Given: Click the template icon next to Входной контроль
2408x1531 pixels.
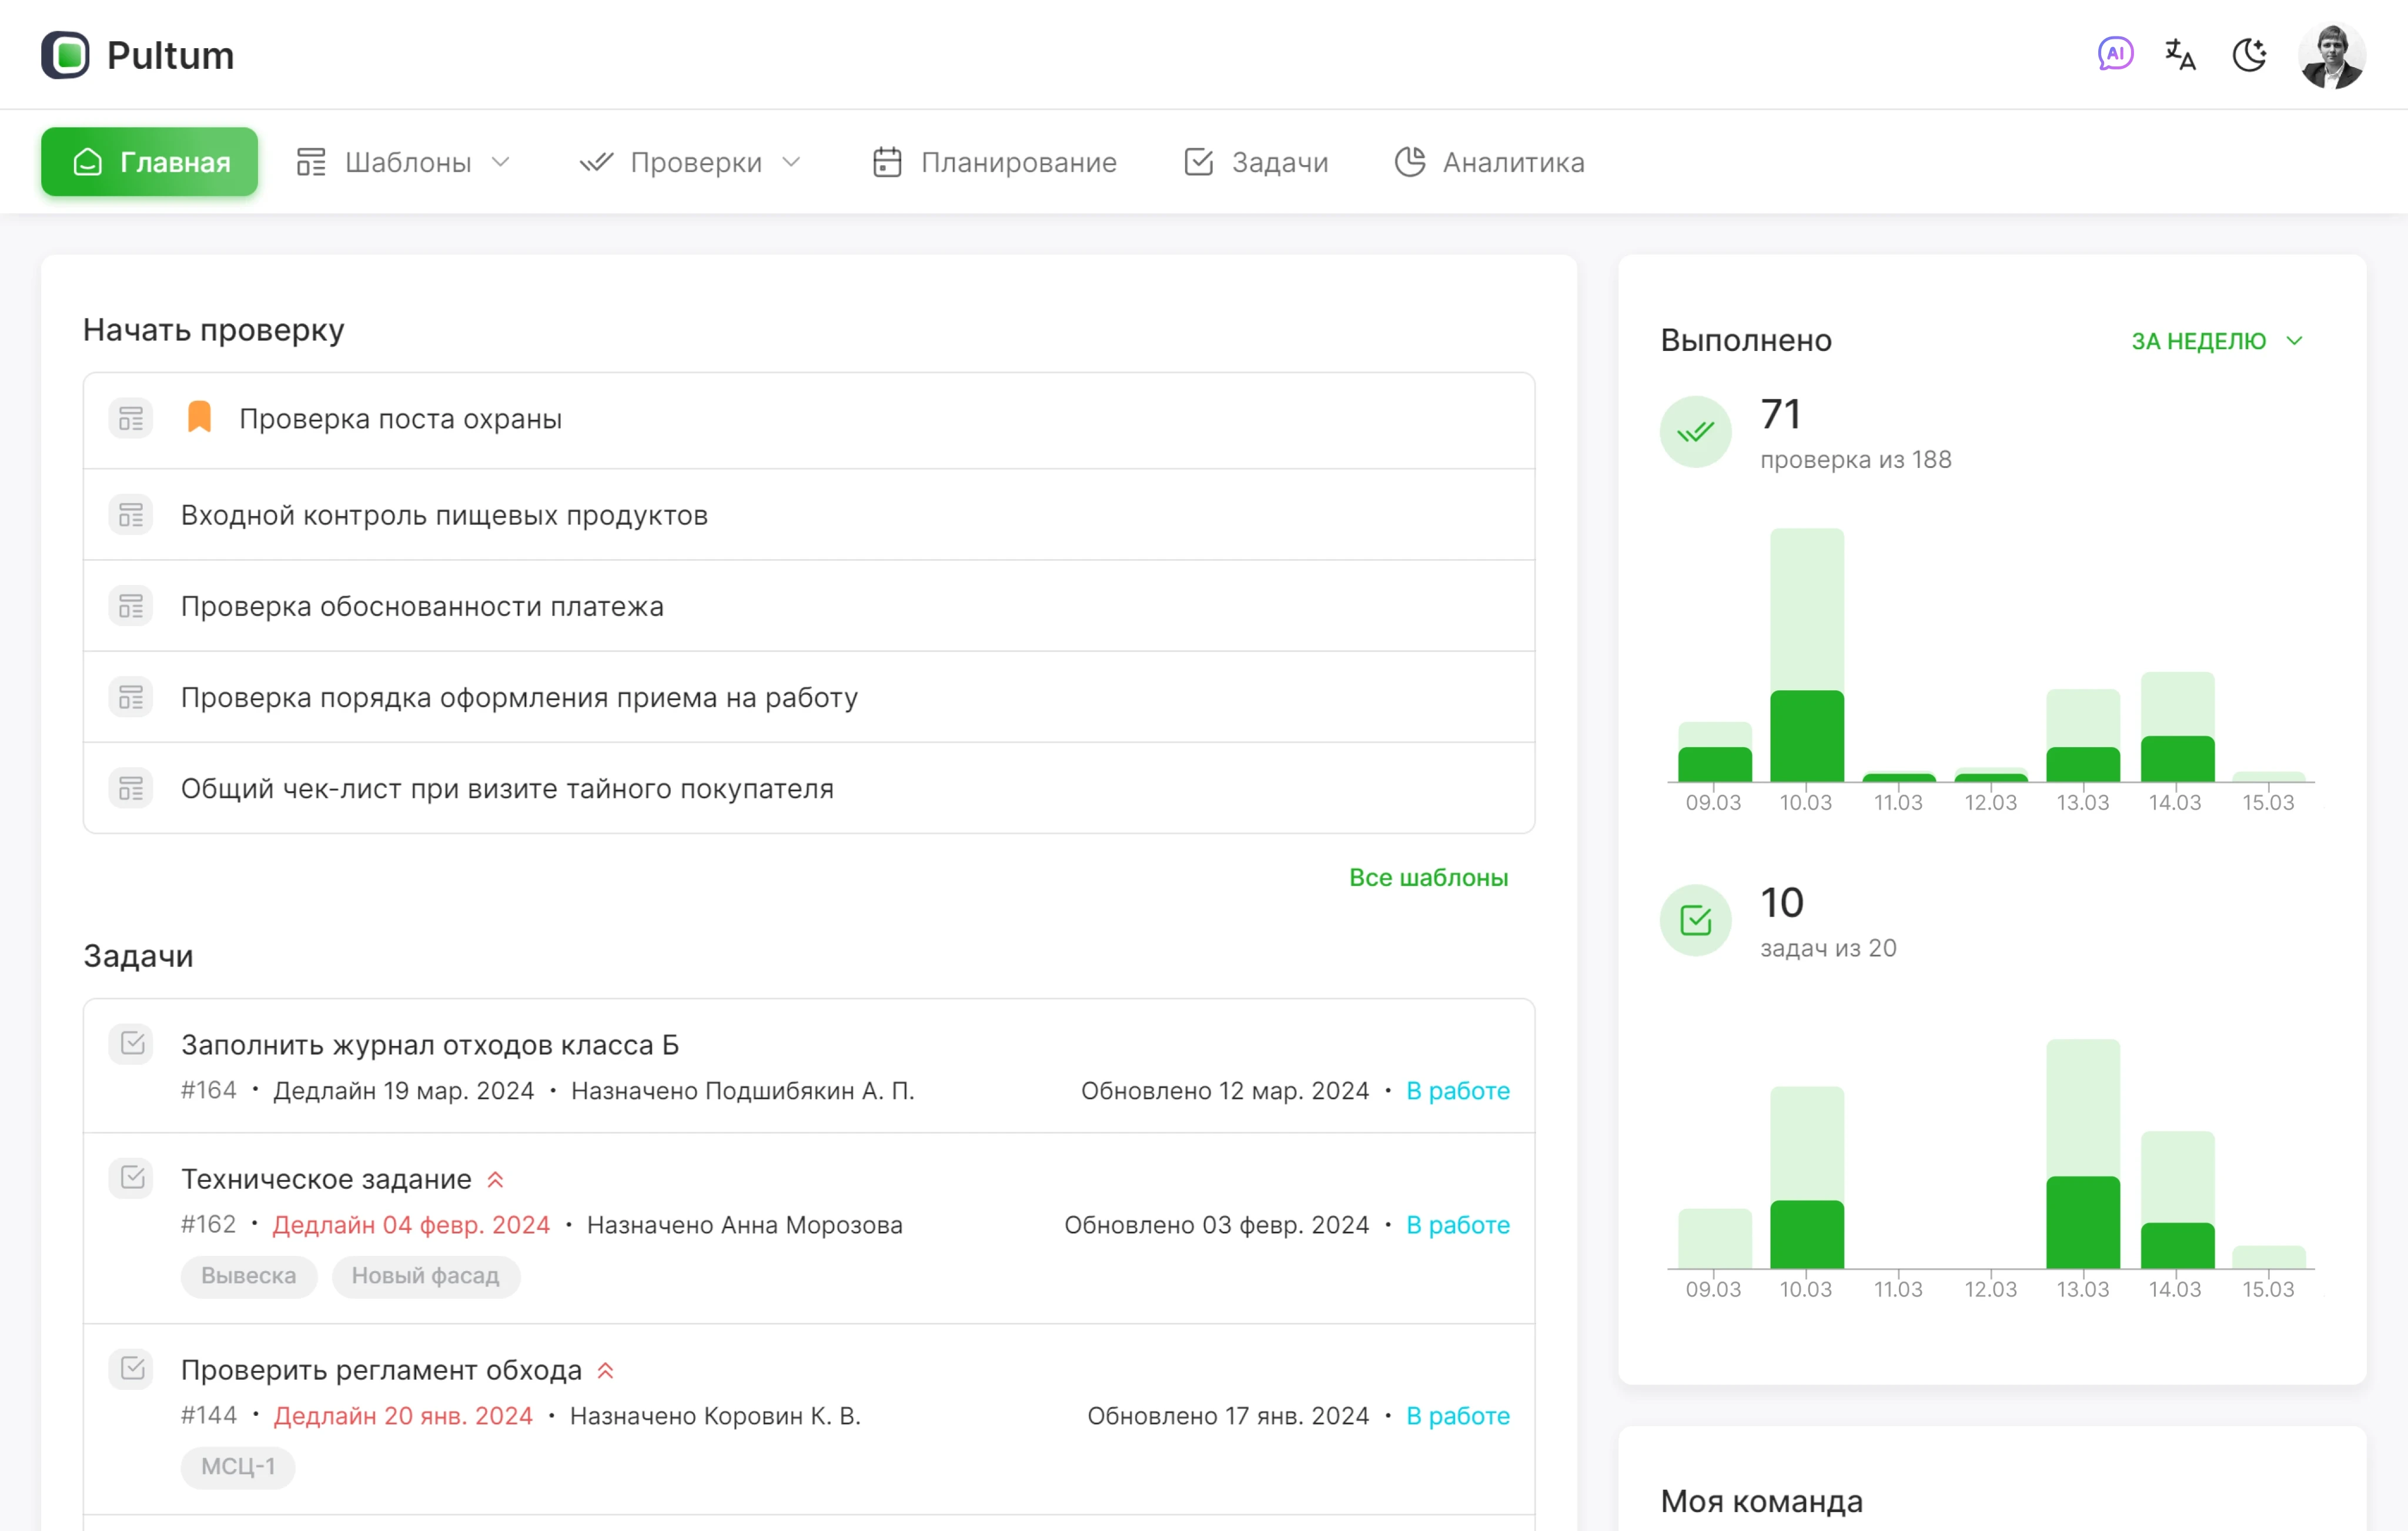Looking at the screenshot, I should 130,514.
